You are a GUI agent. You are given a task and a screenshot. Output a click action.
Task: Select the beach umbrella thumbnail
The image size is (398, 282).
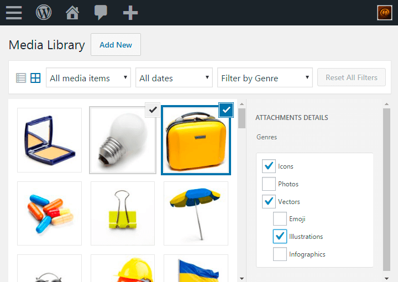click(x=196, y=213)
